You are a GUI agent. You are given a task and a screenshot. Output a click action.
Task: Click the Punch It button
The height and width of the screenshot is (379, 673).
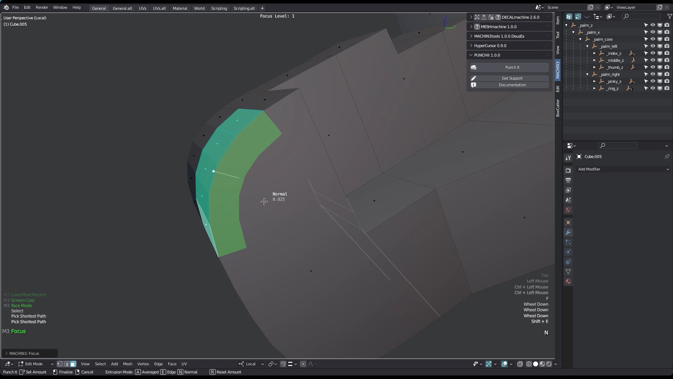512,67
